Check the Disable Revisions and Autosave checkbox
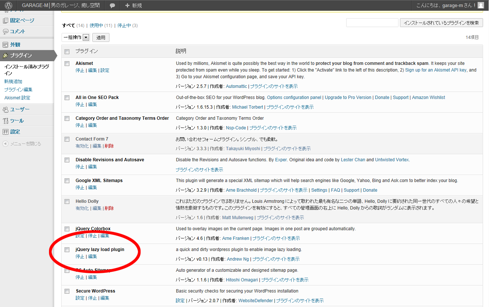 coord(67,160)
